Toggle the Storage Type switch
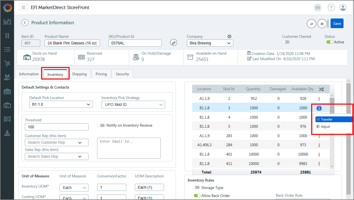 tap(196, 188)
